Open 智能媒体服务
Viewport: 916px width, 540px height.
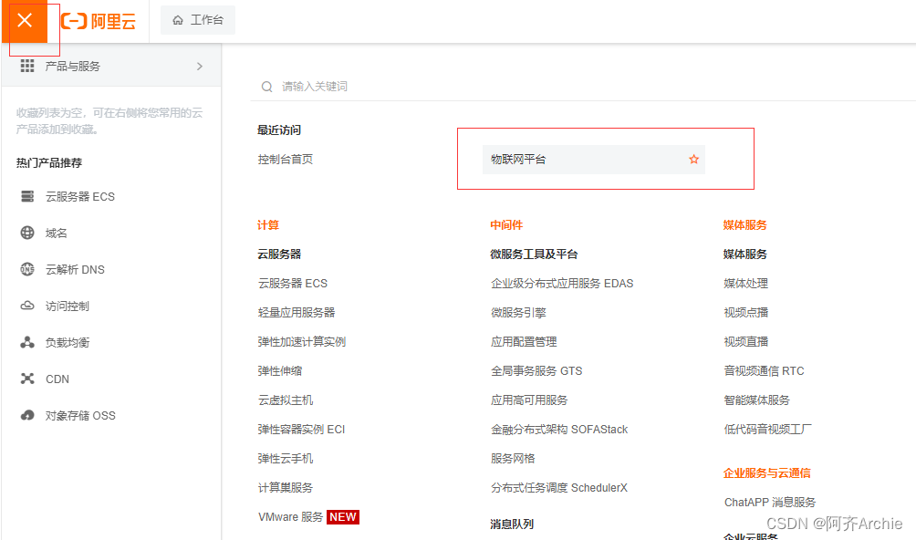756,400
